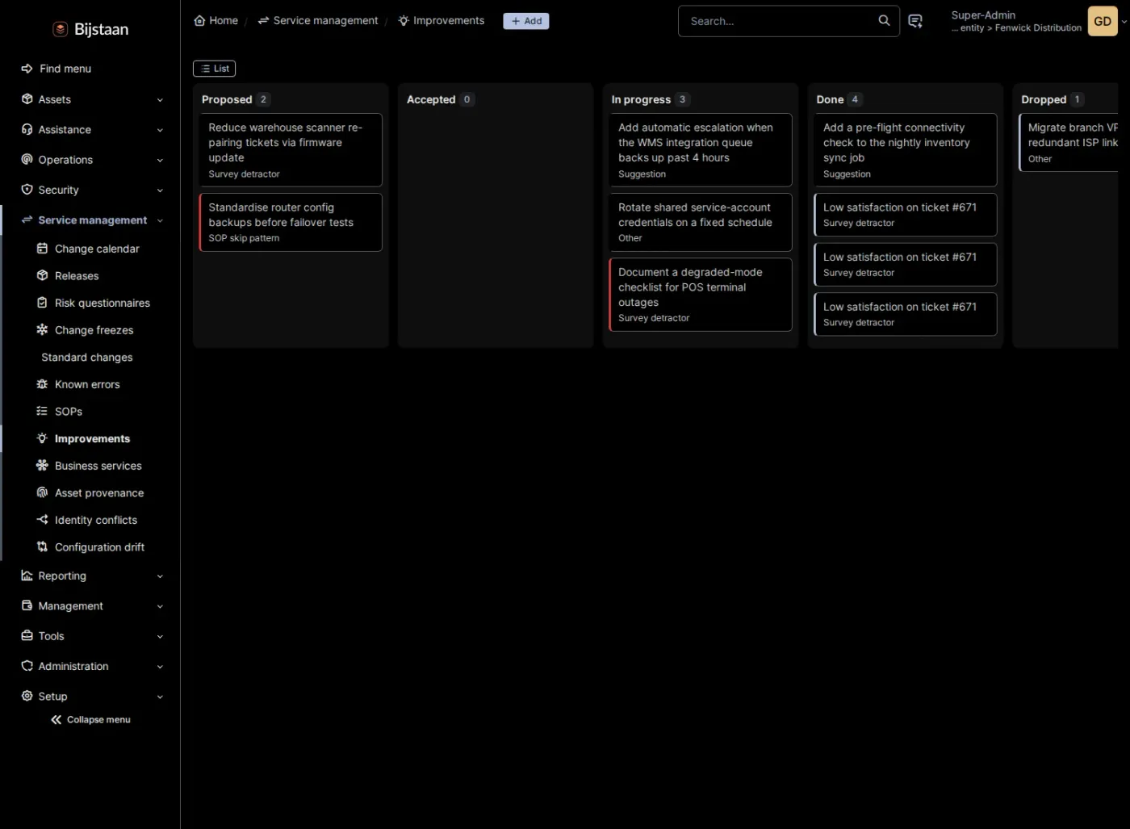Collapse the Service management menu
1130x829 pixels.
coord(90,220)
